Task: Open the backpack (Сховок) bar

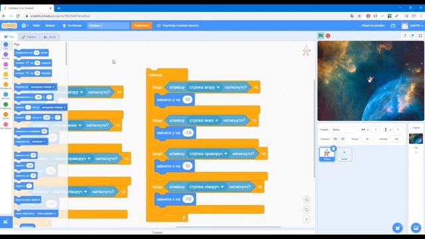Action: pyautogui.click(x=157, y=232)
